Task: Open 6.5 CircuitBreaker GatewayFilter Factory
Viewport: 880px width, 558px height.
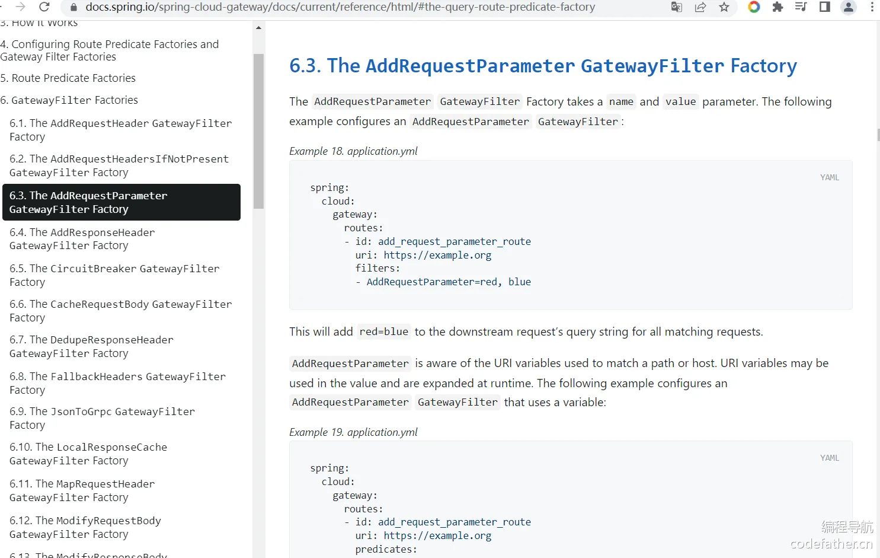Action: 114,275
